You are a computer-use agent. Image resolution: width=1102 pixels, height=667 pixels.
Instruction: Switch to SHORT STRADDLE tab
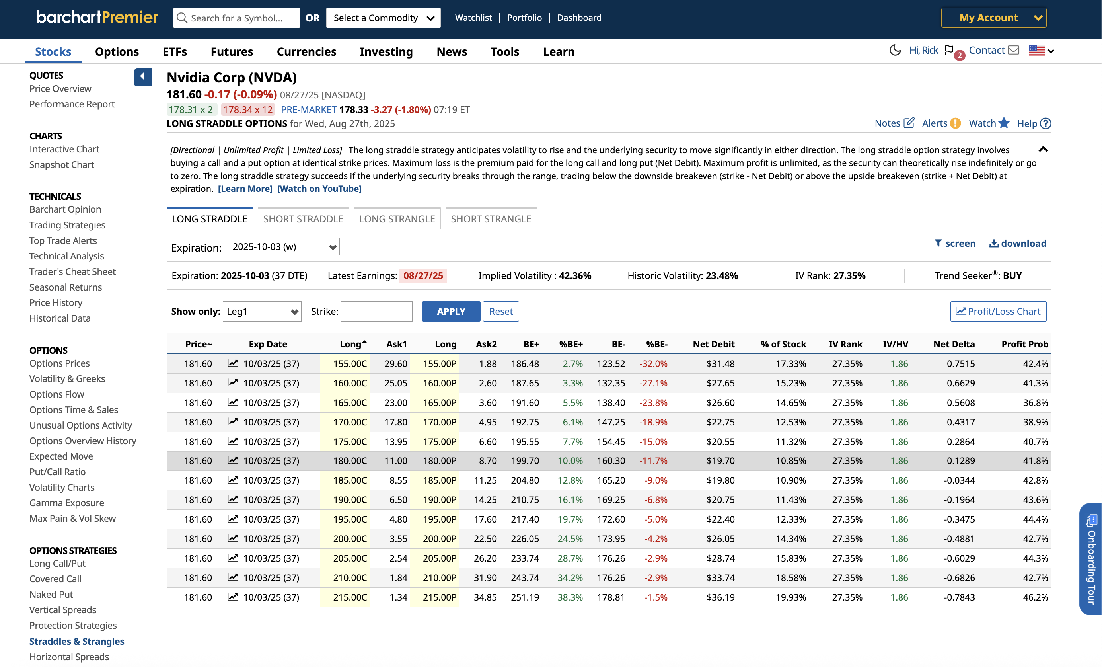[x=303, y=219]
